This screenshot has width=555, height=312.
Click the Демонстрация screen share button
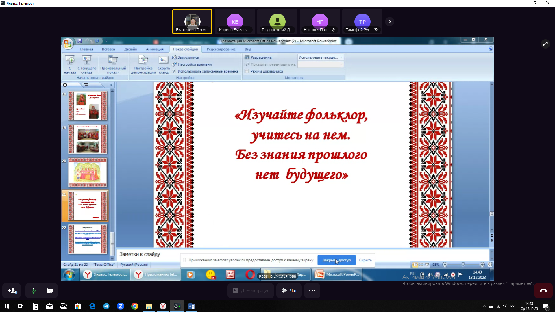click(x=251, y=291)
